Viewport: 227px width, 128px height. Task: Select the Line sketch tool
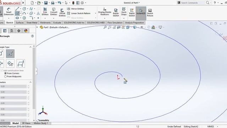point(17,9)
